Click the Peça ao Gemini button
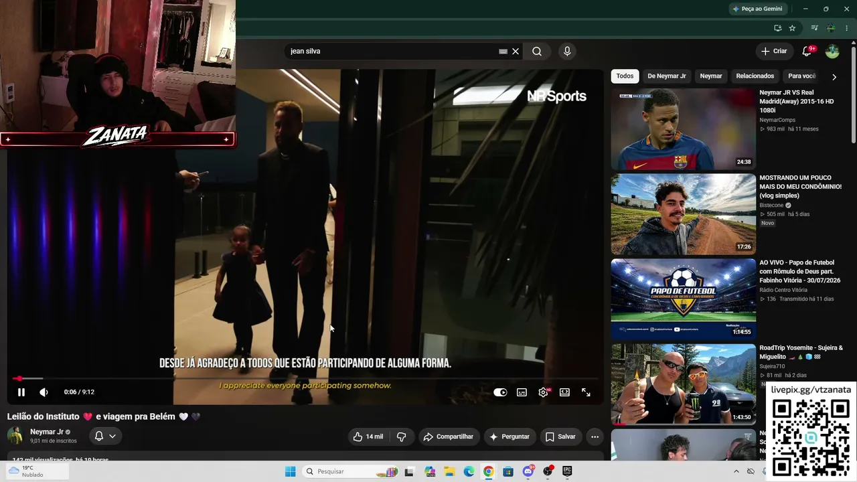The width and height of the screenshot is (857, 482). tap(757, 9)
